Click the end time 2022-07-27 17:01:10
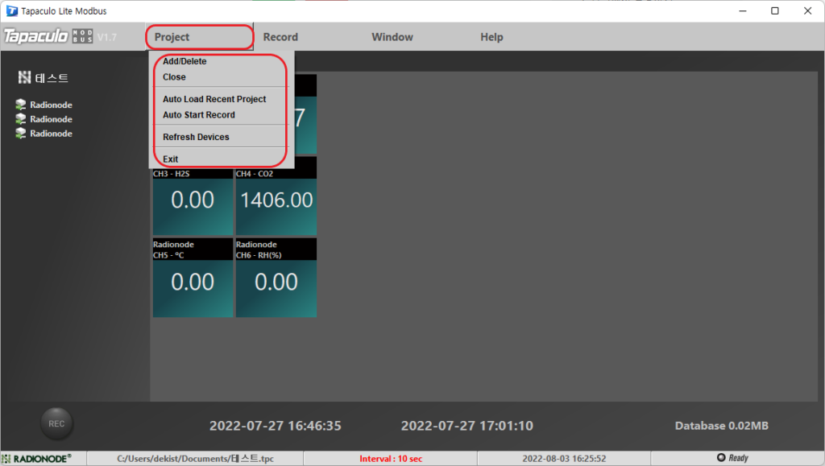This screenshot has width=825, height=466. (x=467, y=426)
